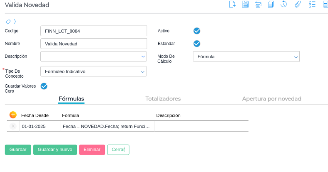This screenshot has height=172, width=328.
Task: Toggle the Estandar checkbox
Action: [x=197, y=44]
